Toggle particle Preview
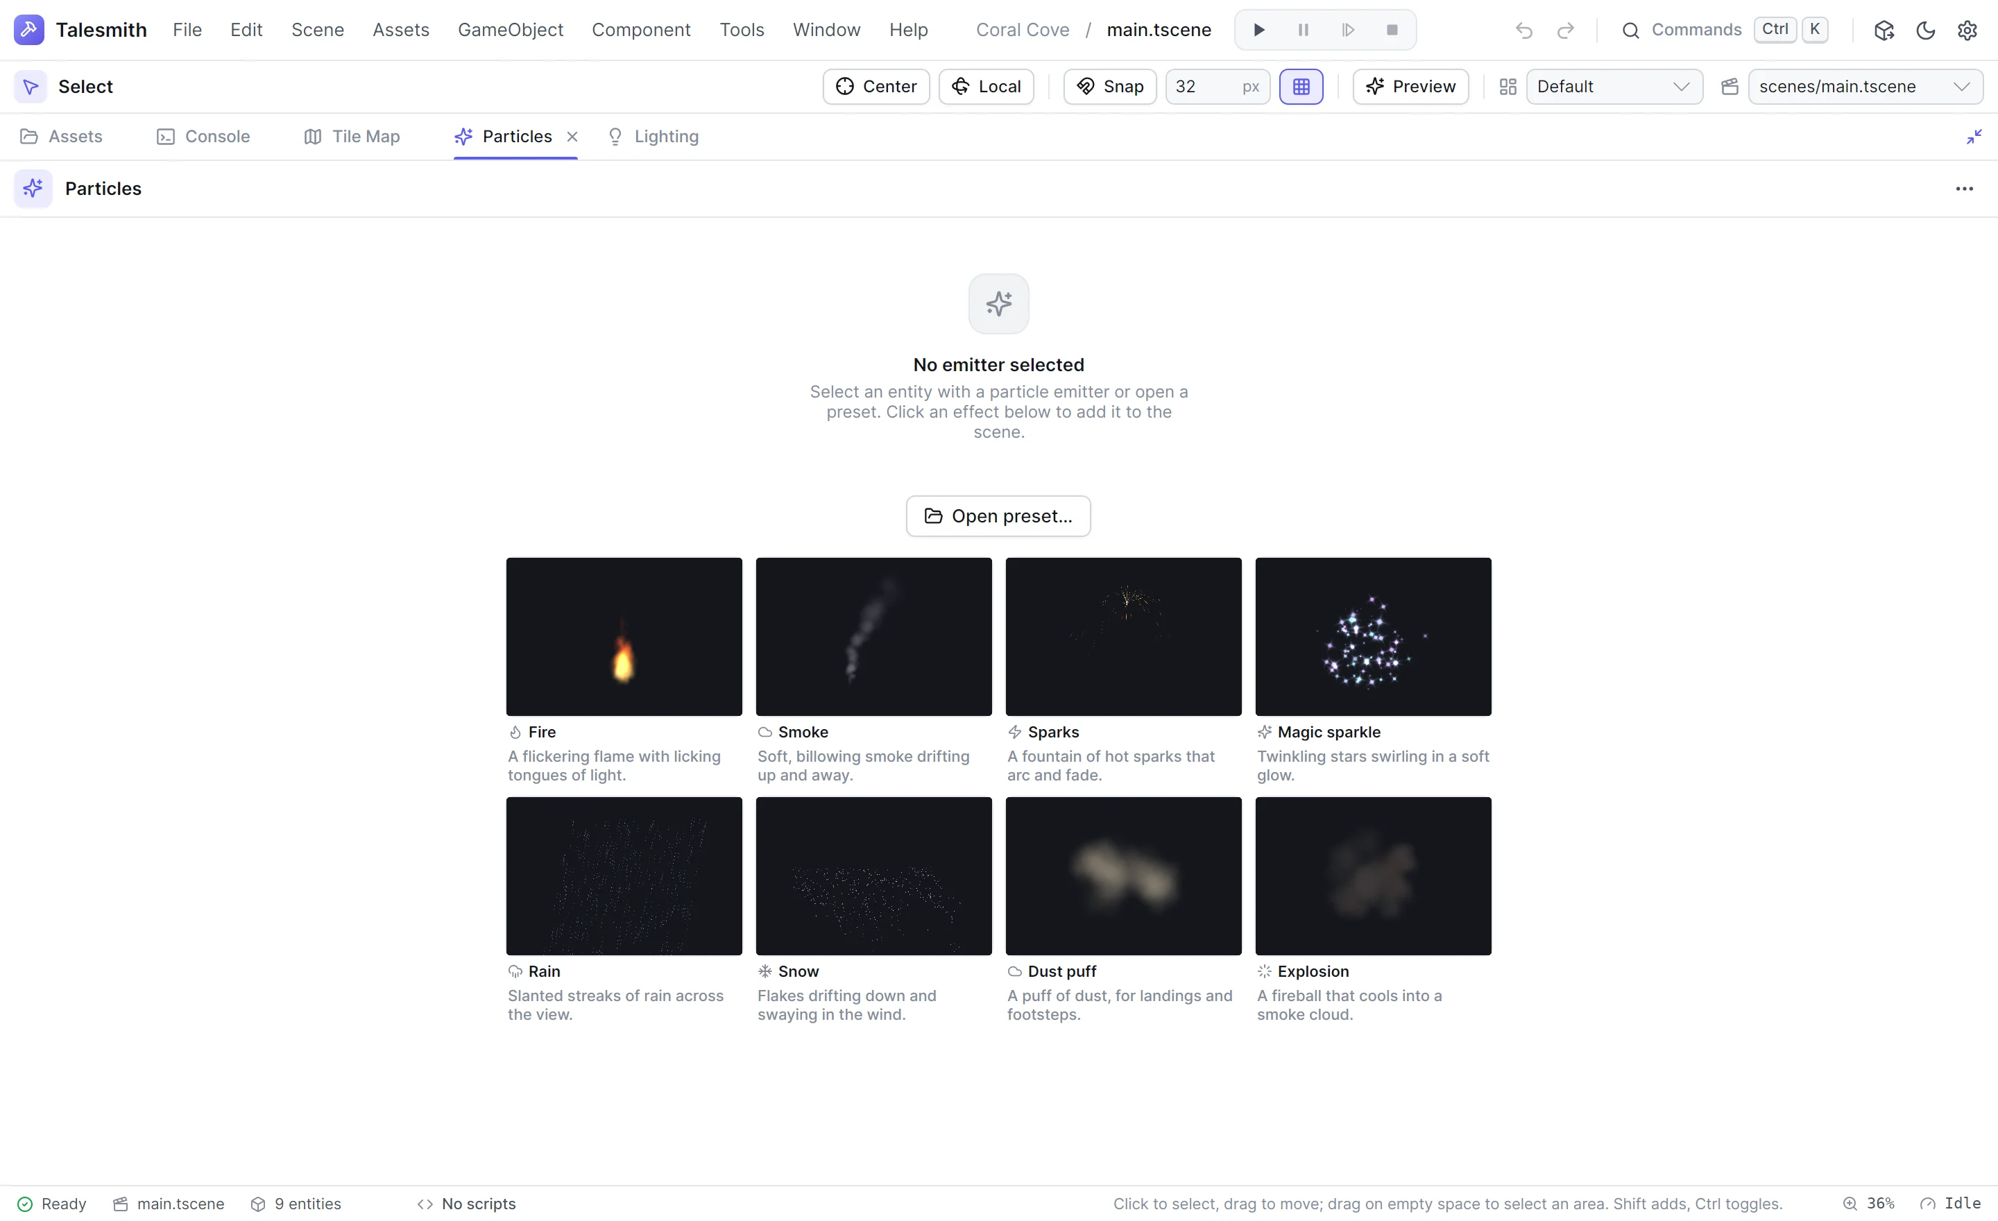The image size is (1998, 1221). [x=1410, y=87]
